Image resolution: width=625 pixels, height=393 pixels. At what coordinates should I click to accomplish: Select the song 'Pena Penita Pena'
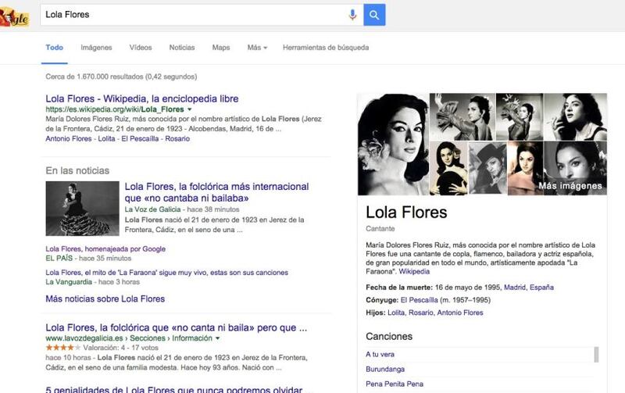tap(395, 384)
